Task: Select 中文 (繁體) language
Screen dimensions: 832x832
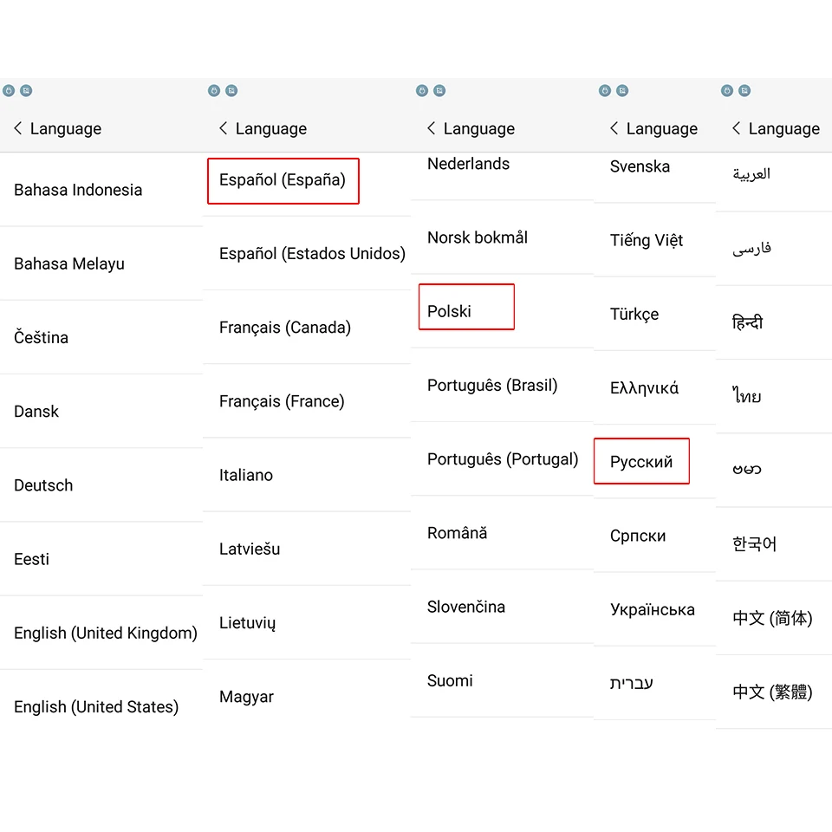Action: pos(774,692)
